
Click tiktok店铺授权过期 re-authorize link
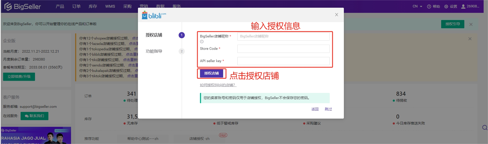(x=133, y=76)
